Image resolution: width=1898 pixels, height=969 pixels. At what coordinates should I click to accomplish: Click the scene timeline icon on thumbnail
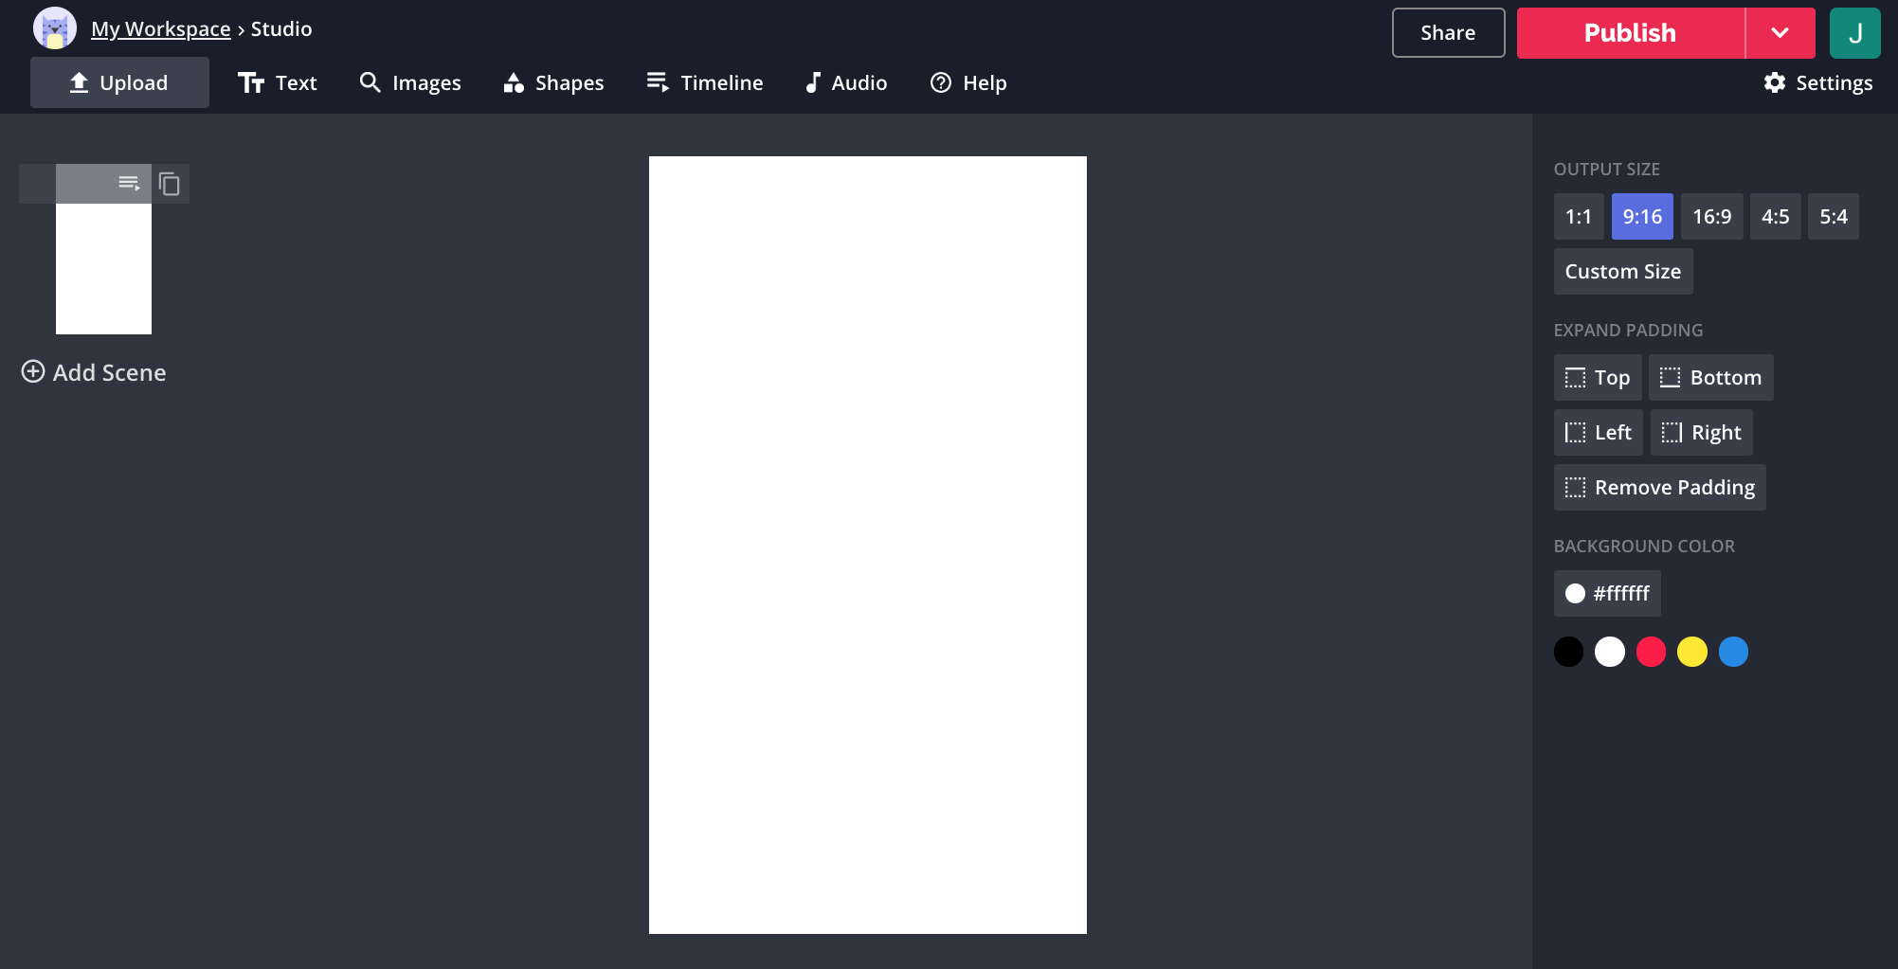tap(129, 183)
